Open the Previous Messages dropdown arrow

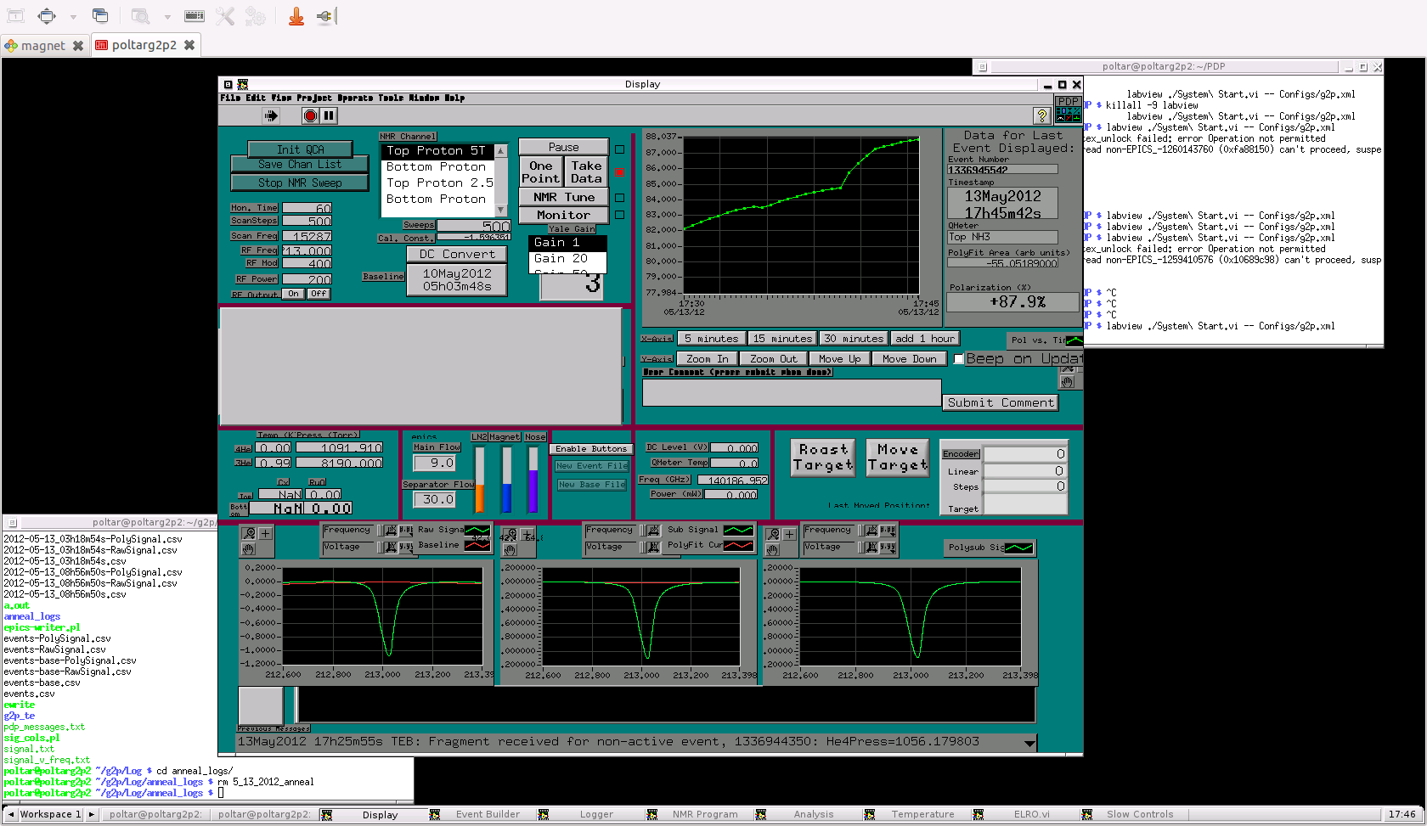(1029, 743)
